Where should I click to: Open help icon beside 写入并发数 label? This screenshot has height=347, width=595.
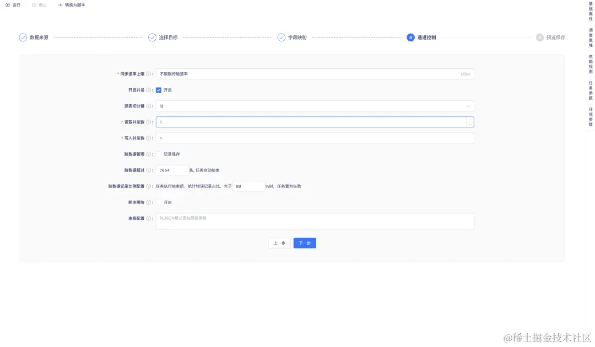pyautogui.click(x=148, y=138)
